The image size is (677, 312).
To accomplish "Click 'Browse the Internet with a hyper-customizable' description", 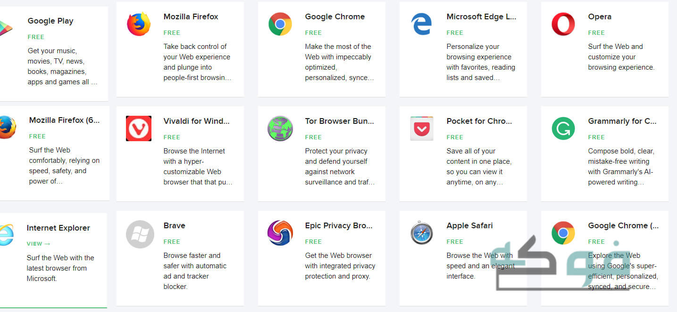I will [x=198, y=167].
